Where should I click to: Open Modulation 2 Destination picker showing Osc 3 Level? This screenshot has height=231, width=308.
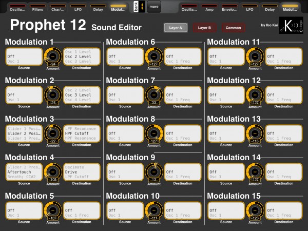click(82, 95)
